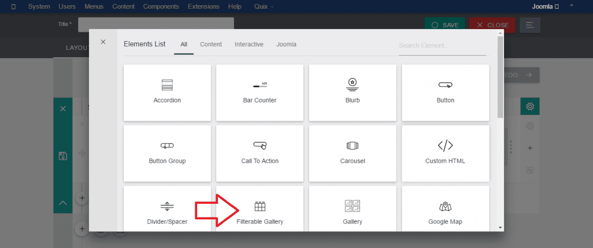Open the Menus menu
Image resolution: width=593 pixels, height=248 pixels.
point(94,6)
